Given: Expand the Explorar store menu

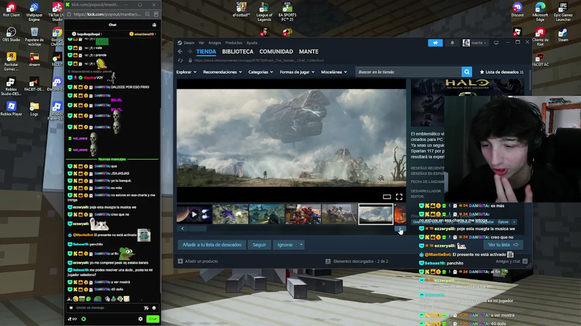Looking at the screenshot, I should [186, 72].
